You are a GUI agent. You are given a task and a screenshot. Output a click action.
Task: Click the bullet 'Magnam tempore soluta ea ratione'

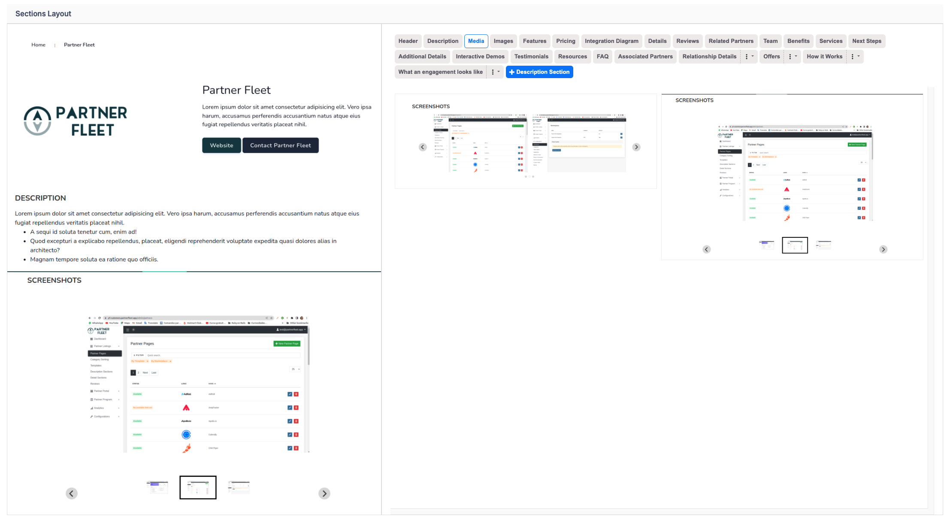[94, 259]
